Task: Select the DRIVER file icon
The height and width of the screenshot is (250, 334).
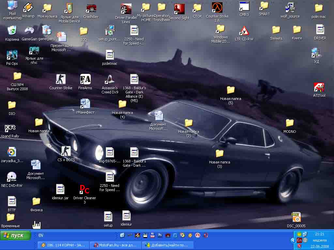Action: 320,29
